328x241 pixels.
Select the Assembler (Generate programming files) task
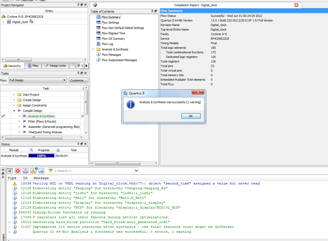(x=54, y=127)
